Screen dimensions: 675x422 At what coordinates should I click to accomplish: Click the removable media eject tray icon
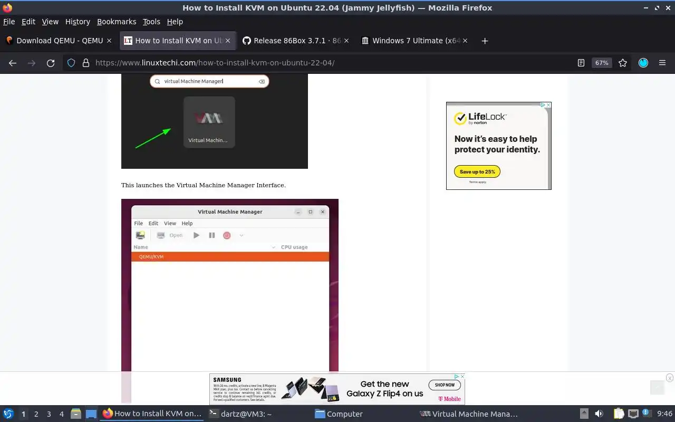[x=584, y=414]
